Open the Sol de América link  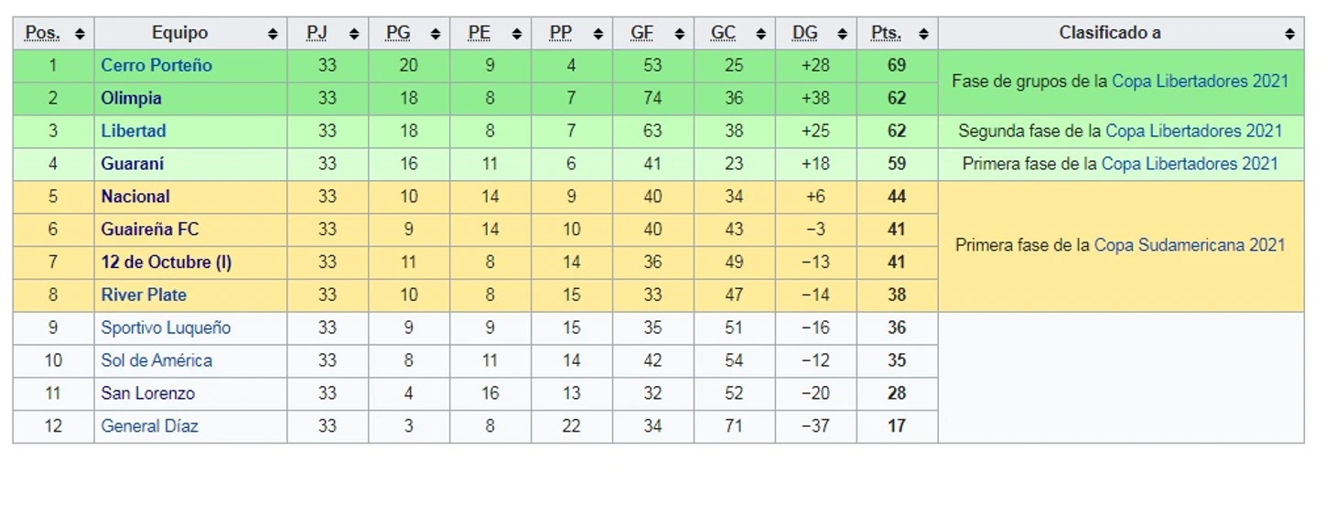click(156, 360)
